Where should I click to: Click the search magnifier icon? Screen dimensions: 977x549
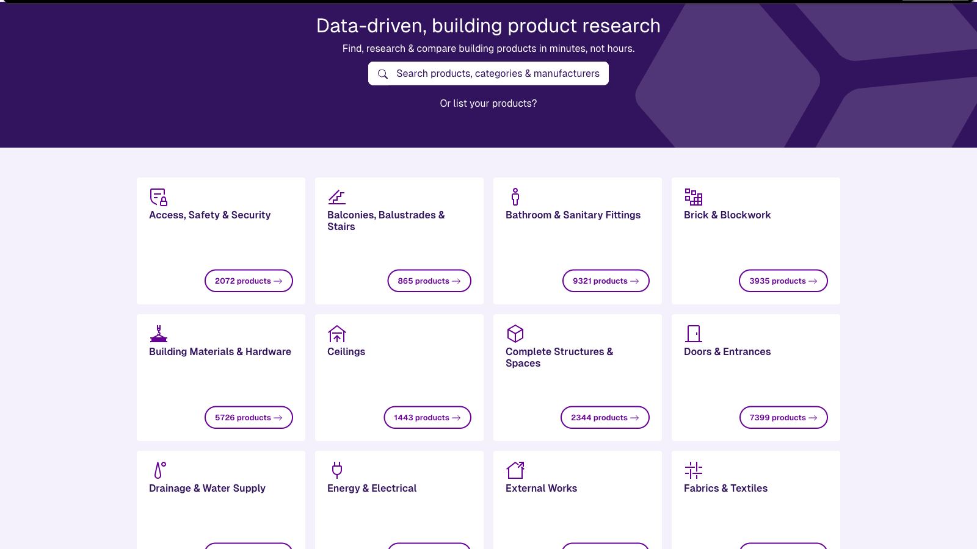[x=383, y=74]
